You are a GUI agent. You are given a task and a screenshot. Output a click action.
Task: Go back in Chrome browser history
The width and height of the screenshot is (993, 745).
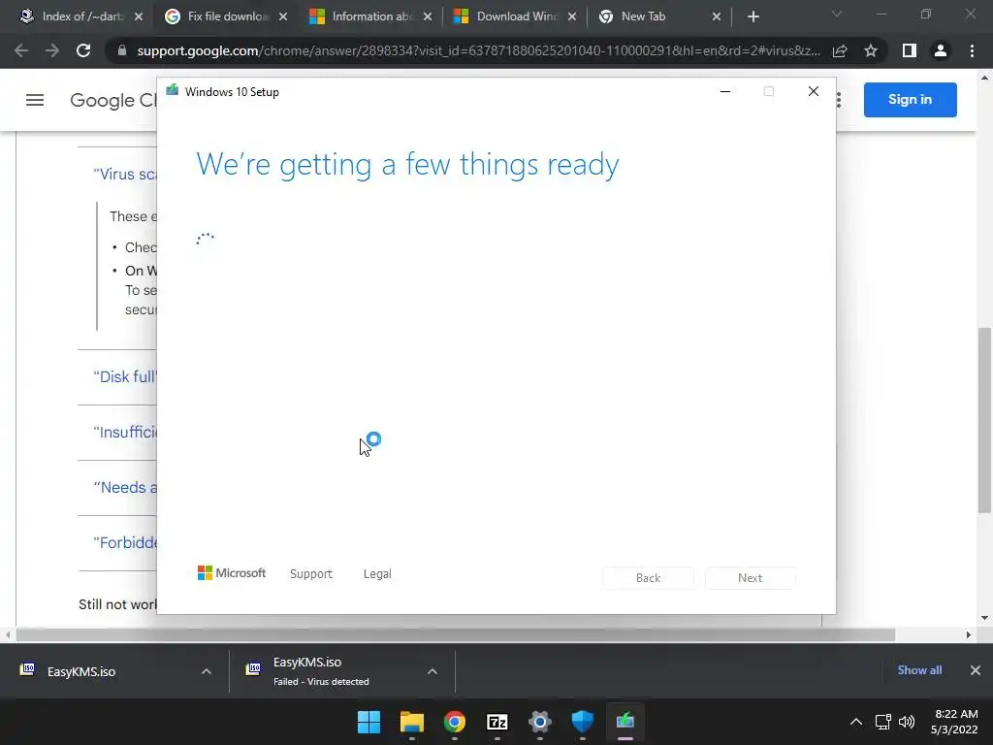click(21, 50)
